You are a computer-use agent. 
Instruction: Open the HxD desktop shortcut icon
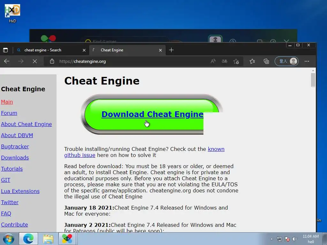pos(12,13)
